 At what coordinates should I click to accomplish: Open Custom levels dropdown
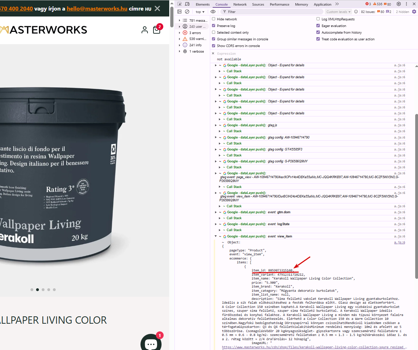point(338,12)
